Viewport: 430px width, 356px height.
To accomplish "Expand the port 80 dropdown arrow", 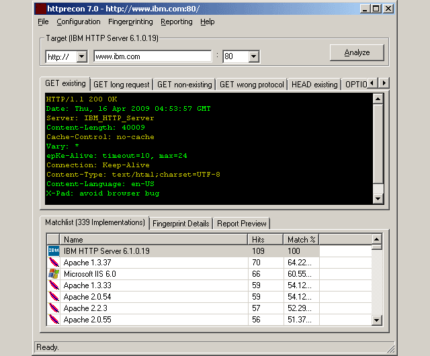I will coord(254,57).
